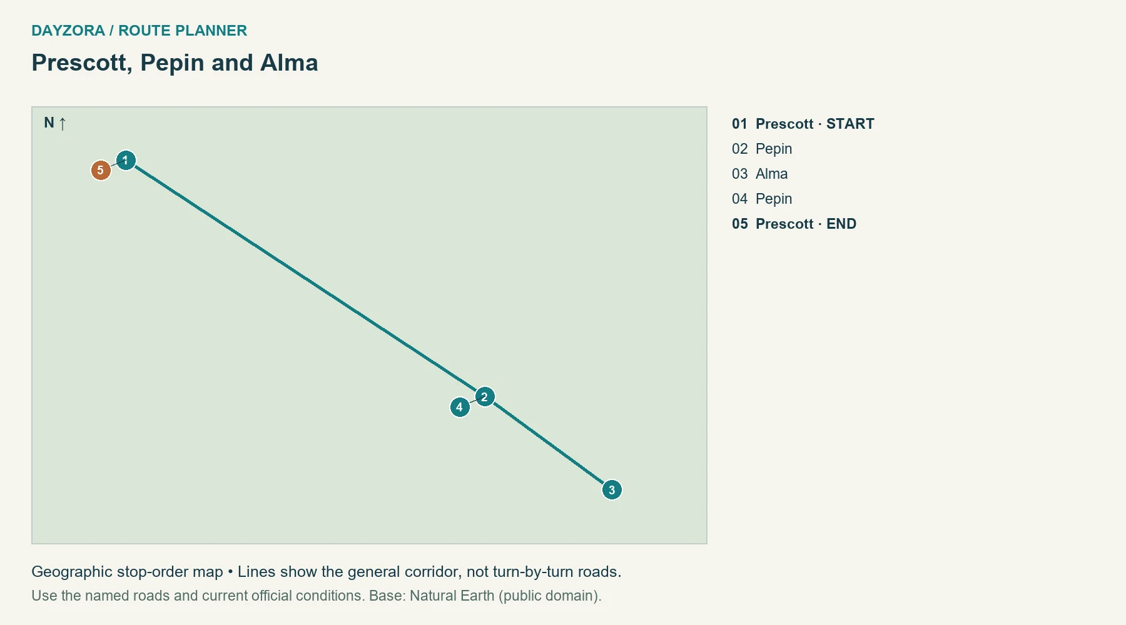Choose stop 05 Prescott END in itinerary
The width and height of the screenshot is (1126, 625).
click(x=794, y=224)
